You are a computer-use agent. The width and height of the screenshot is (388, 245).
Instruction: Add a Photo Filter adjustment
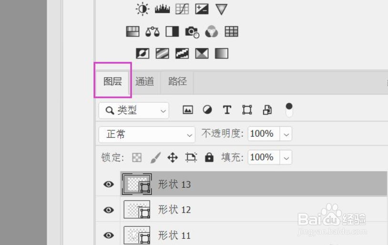point(192,32)
